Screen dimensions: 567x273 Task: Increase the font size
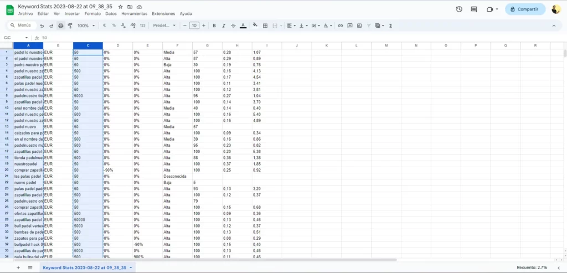coord(204,25)
